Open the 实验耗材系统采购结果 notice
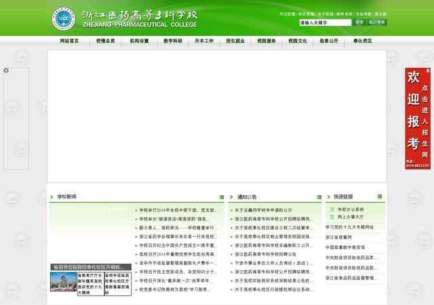Screen dimensions: 434x305 274,281
